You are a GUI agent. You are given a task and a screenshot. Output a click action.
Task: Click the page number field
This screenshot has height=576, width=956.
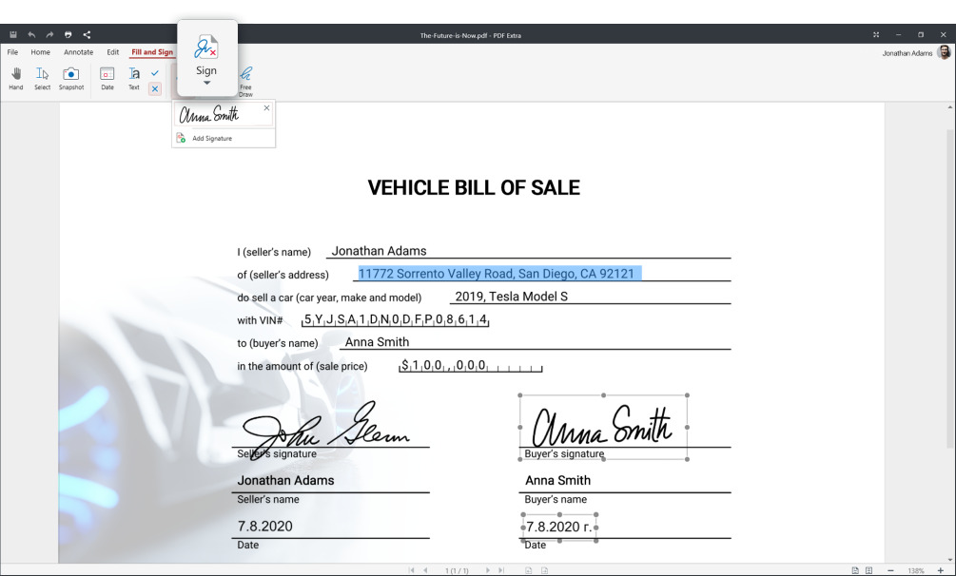coord(457,571)
